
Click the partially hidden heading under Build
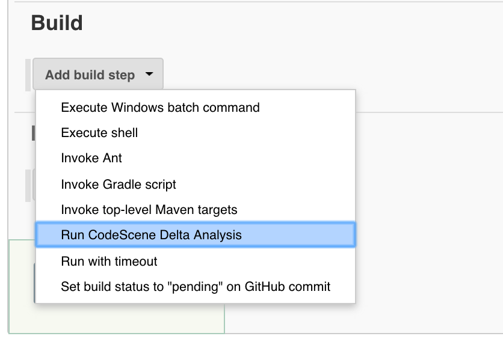[32, 133]
